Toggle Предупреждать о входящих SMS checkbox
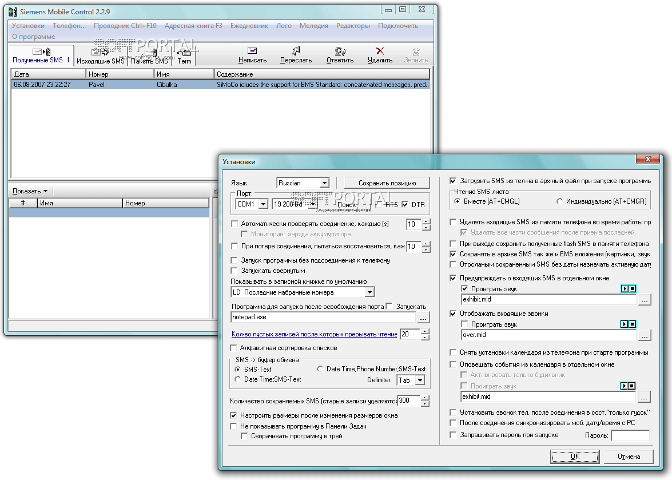 click(453, 278)
